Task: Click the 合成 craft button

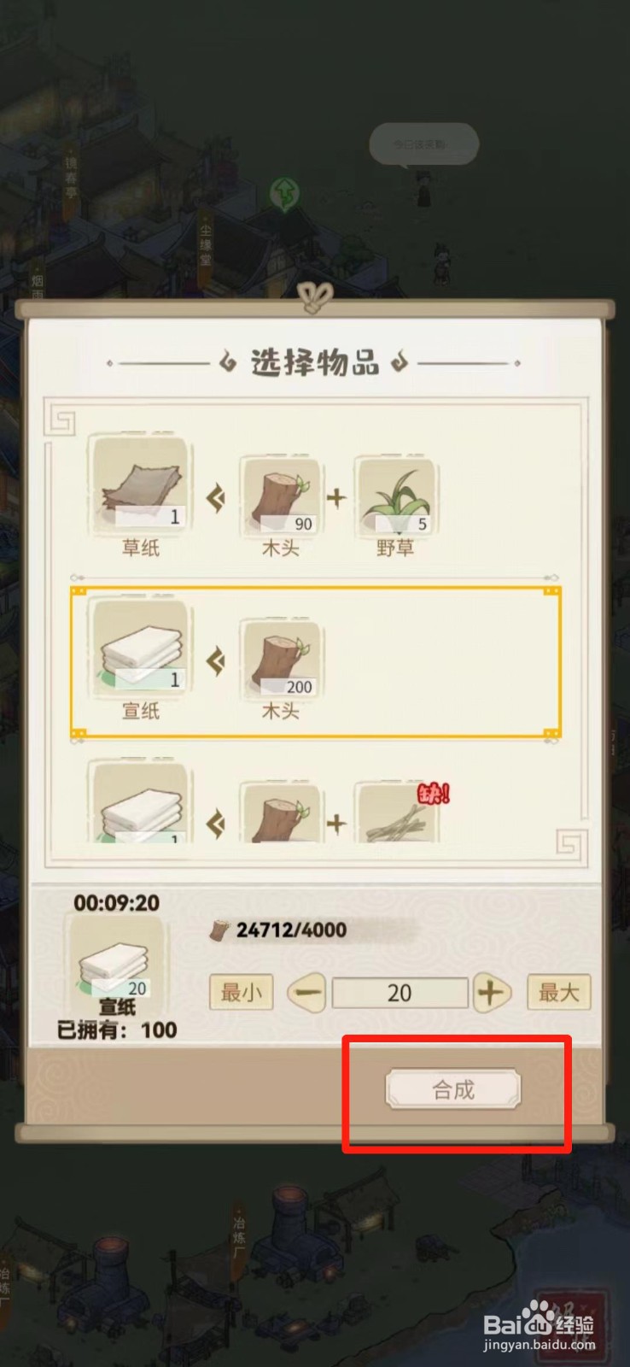Action: [x=452, y=1089]
